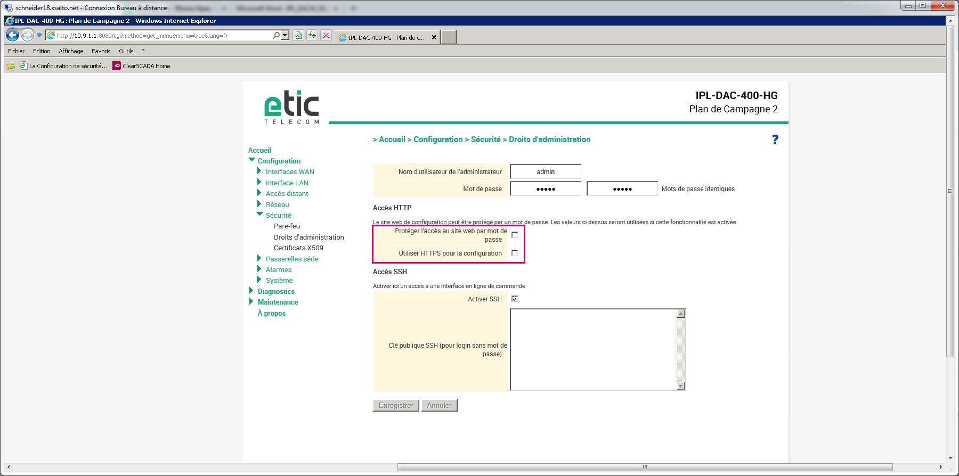This screenshot has height=476, width=959.
Task: Expand the Diagnostics section
Action: click(251, 291)
